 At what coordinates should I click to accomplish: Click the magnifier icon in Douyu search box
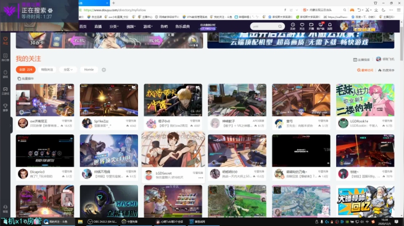[x=280, y=26]
